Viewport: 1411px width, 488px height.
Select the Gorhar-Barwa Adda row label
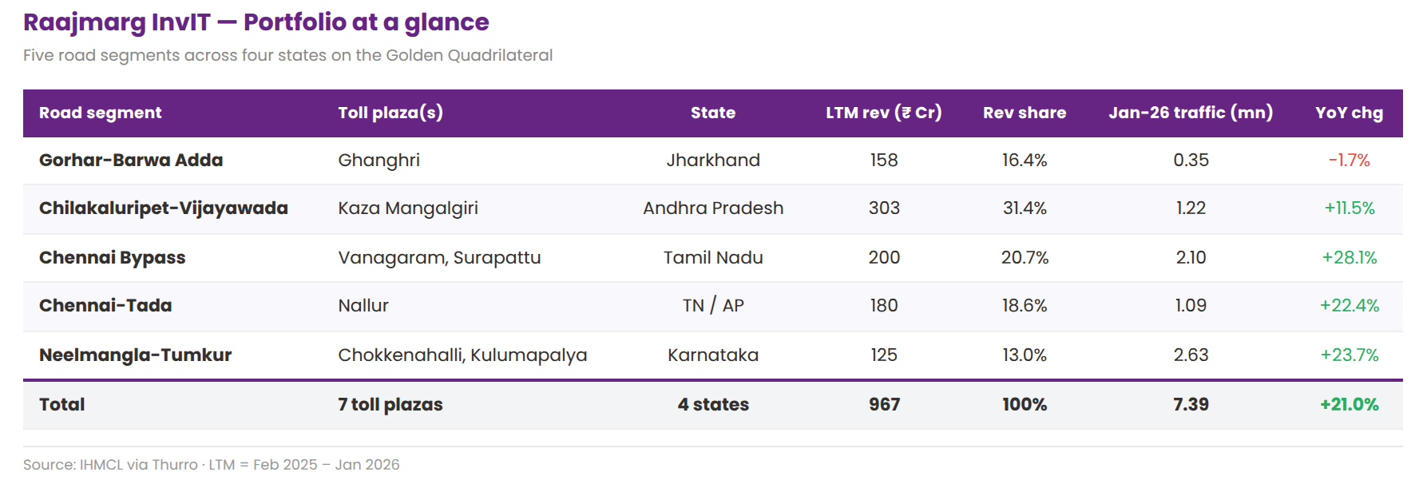click(x=131, y=160)
